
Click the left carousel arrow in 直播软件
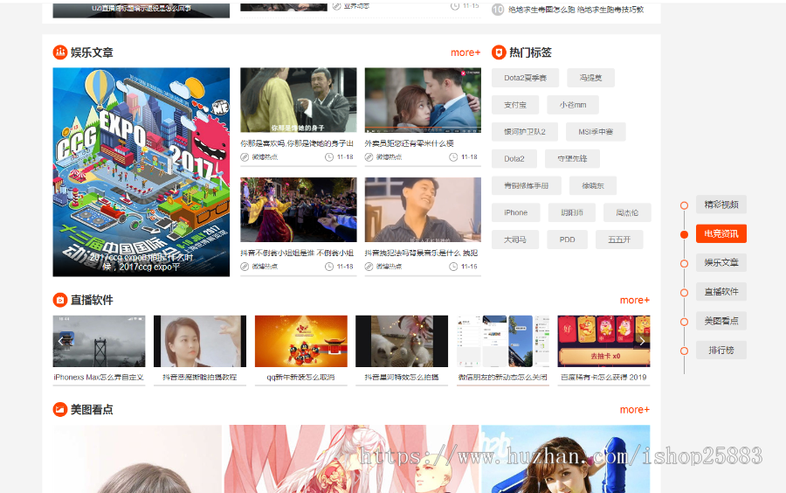coord(60,341)
